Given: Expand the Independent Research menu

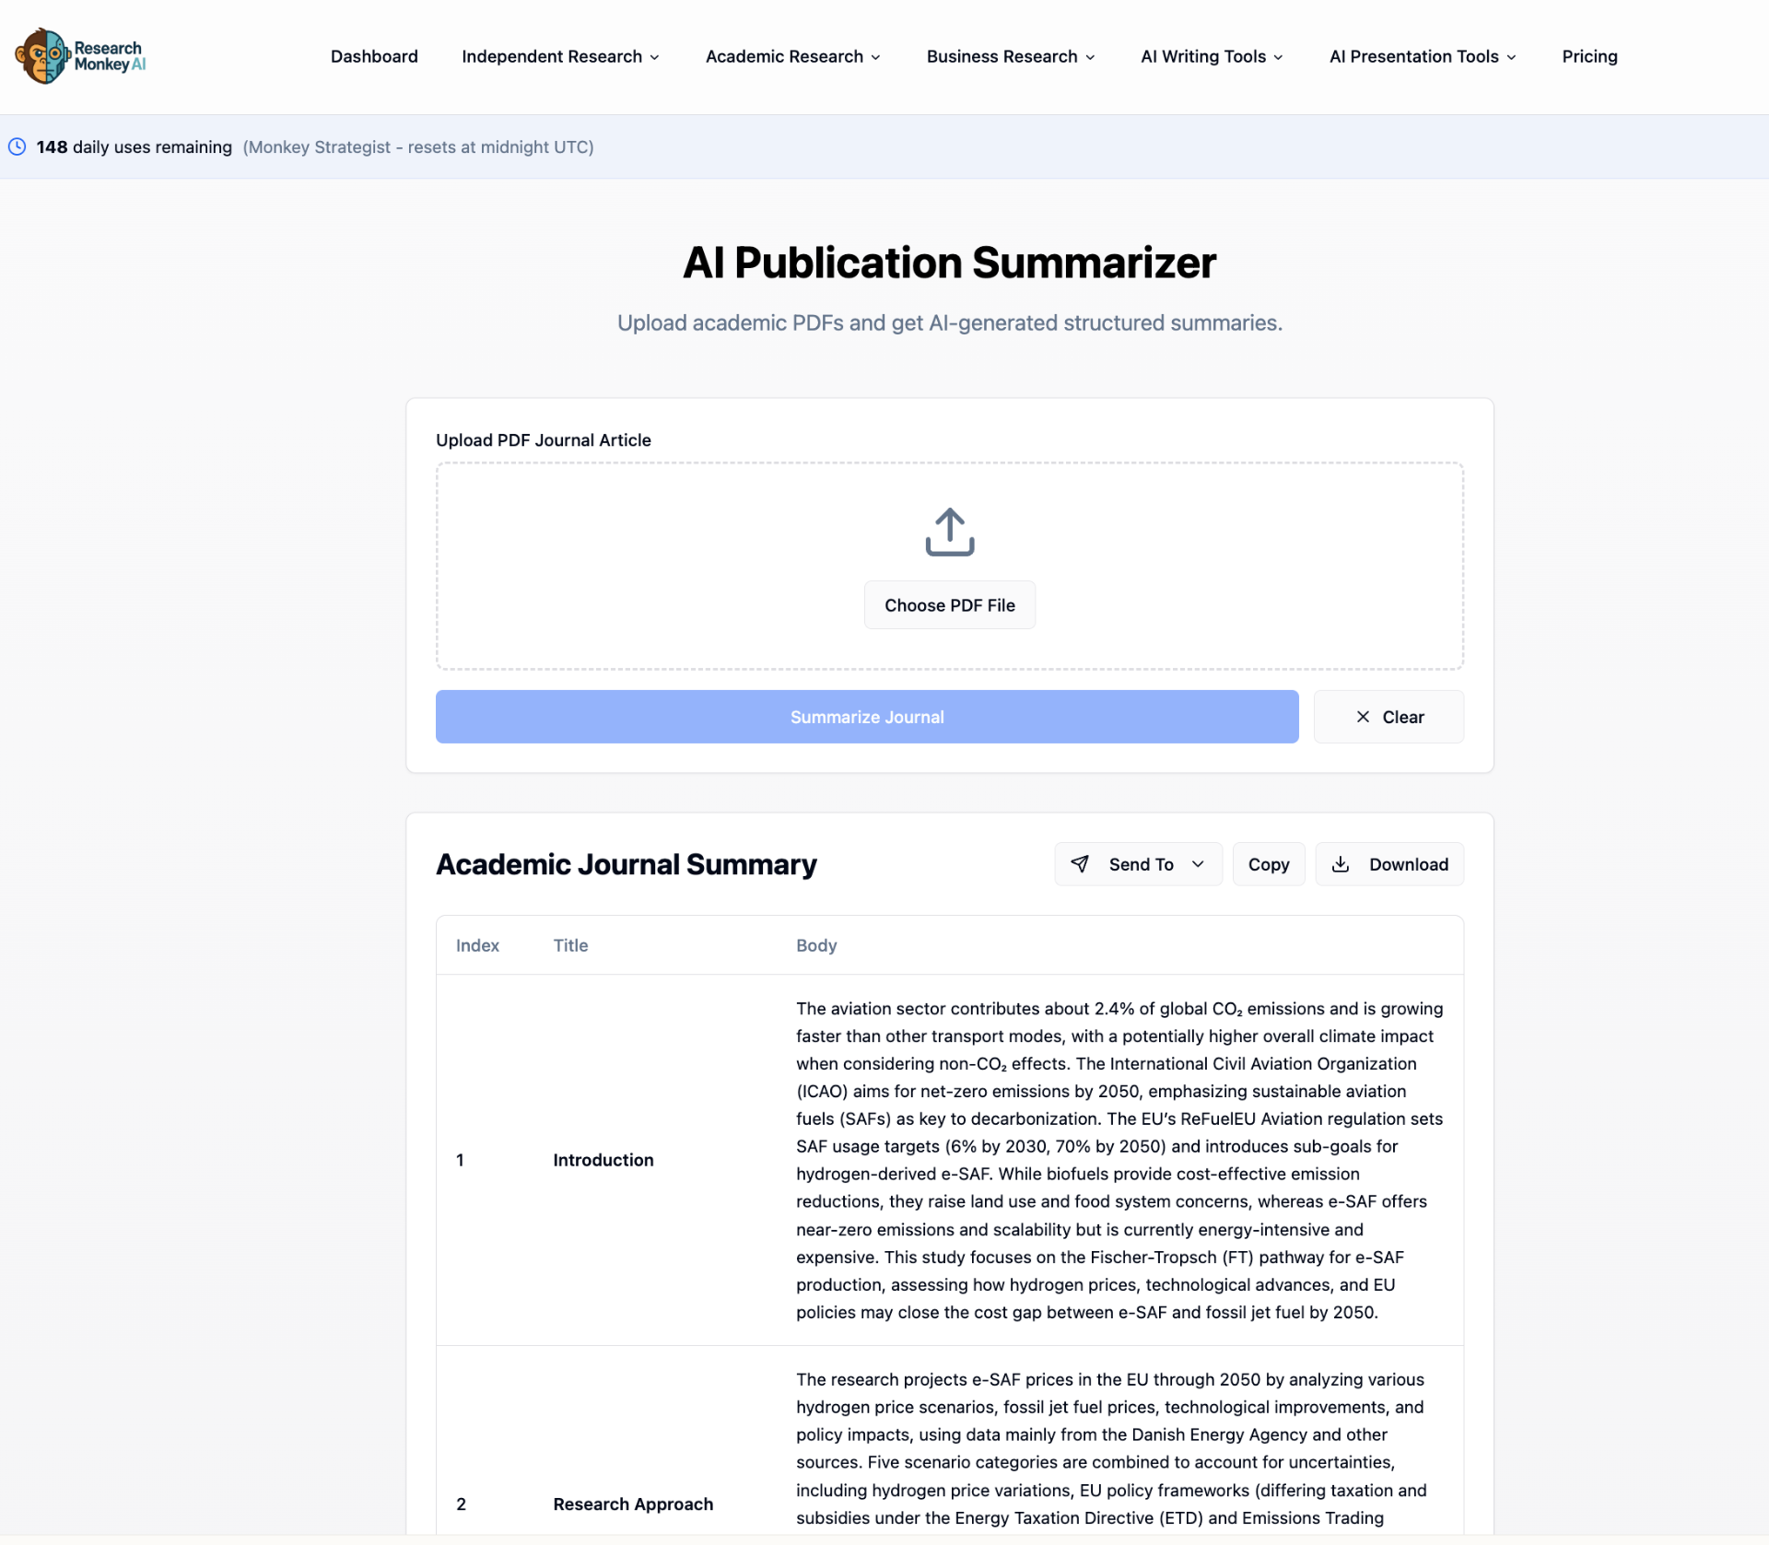Looking at the screenshot, I should tap(560, 56).
